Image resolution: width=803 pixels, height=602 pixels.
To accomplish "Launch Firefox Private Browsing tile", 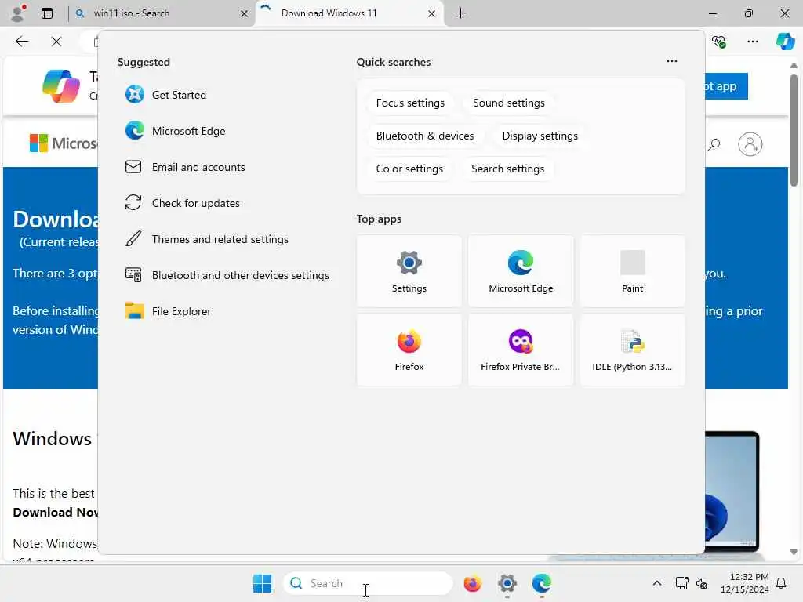I will click(521, 350).
